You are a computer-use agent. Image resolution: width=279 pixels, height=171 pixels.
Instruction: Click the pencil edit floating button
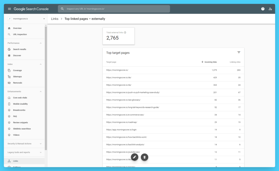tap(135, 157)
